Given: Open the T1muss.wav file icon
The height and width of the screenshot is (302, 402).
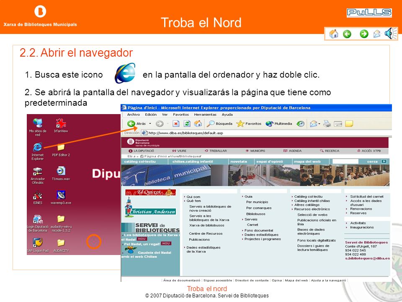Looking at the screenshot, I should point(61,173).
